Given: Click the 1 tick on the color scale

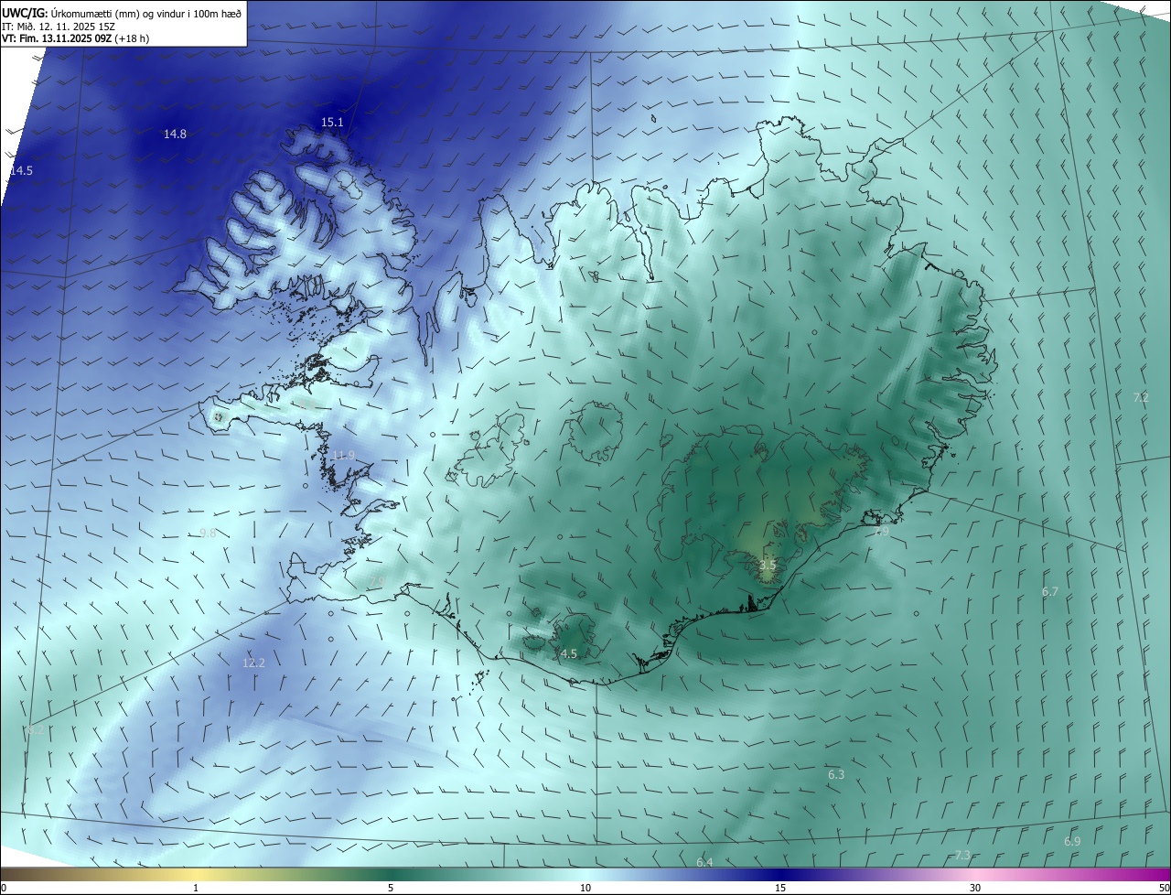Looking at the screenshot, I should [x=196, y=888].
